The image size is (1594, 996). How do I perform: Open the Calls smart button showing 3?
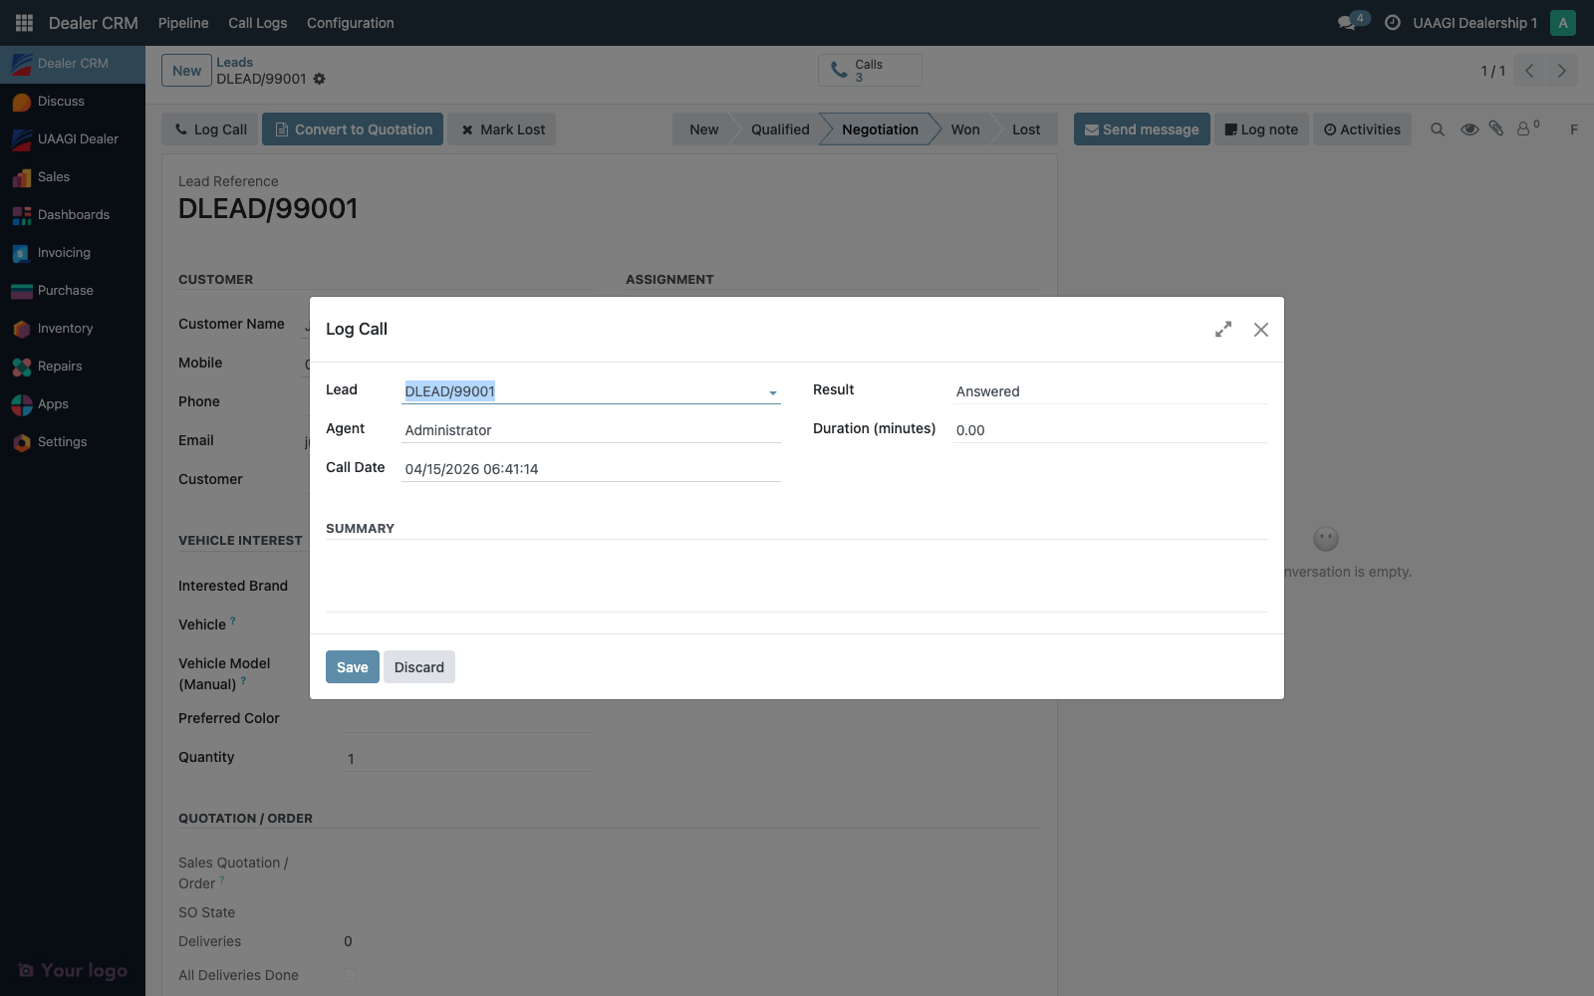click(868, 70)
